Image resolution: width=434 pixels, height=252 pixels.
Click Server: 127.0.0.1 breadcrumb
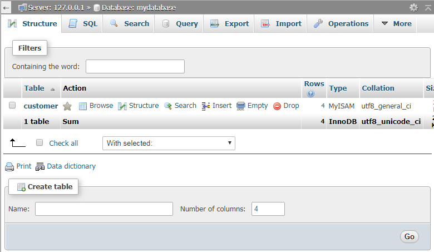[56, 7]
